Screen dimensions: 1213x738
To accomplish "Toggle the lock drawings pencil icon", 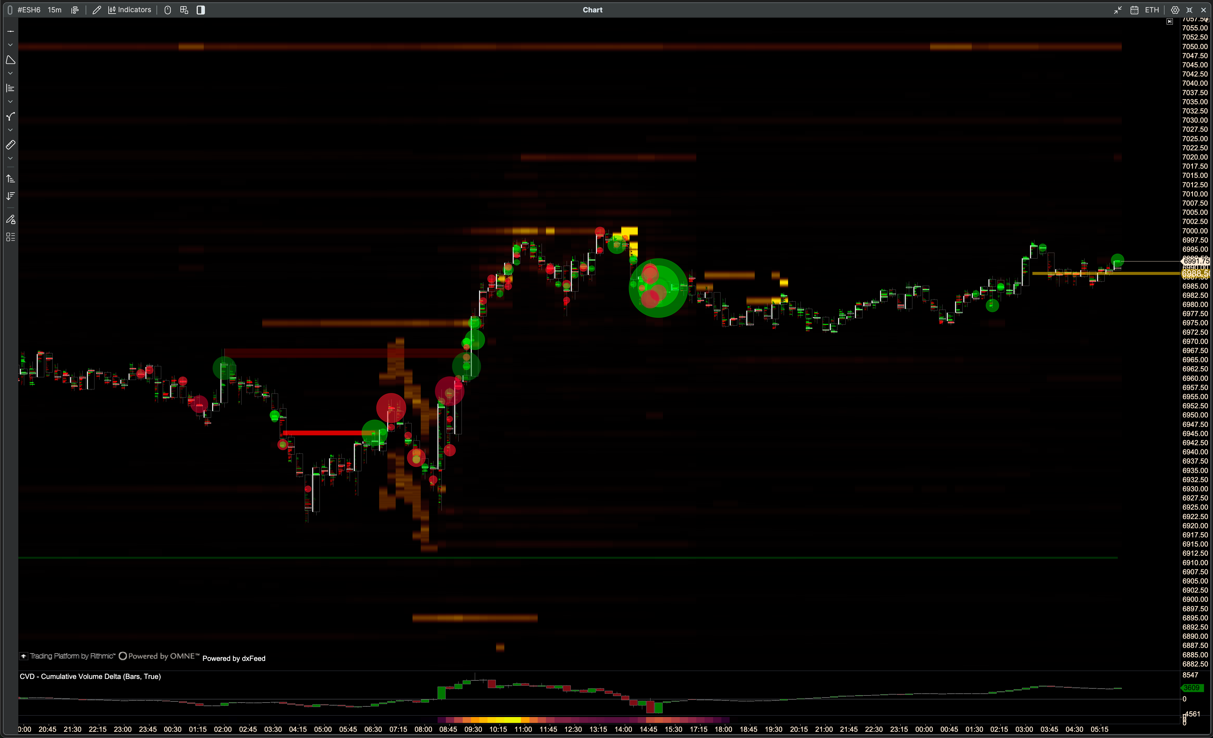I will point(10,219).
